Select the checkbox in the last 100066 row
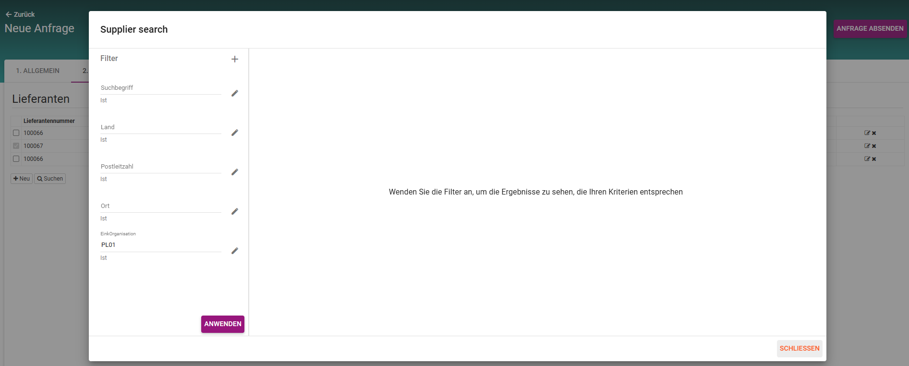909x366 pixels. point(16,159)
